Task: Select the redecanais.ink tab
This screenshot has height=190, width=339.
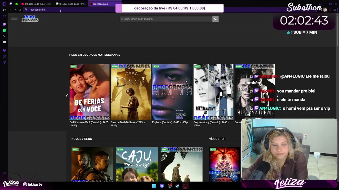Action: (x=105, y=4)
